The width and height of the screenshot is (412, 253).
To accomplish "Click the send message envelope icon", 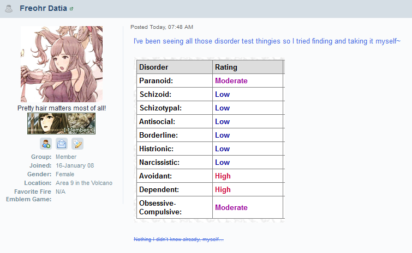I will click(62, 144).
